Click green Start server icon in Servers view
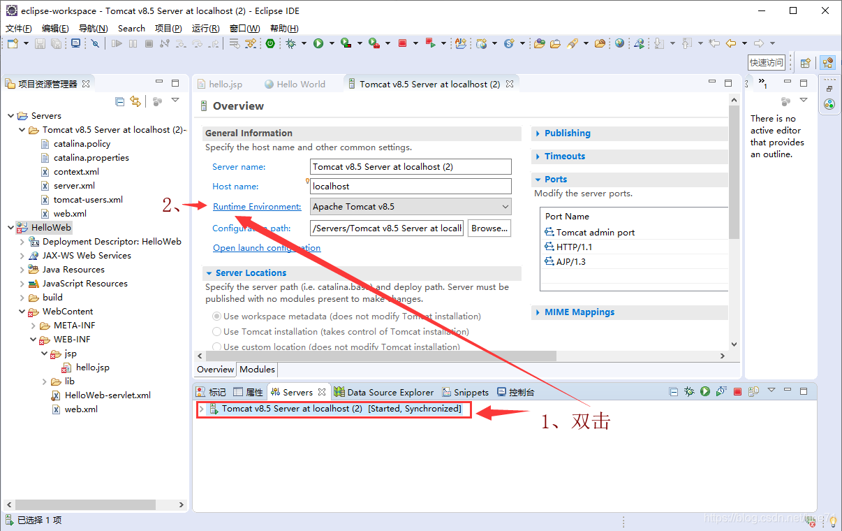 click(705, 392)
